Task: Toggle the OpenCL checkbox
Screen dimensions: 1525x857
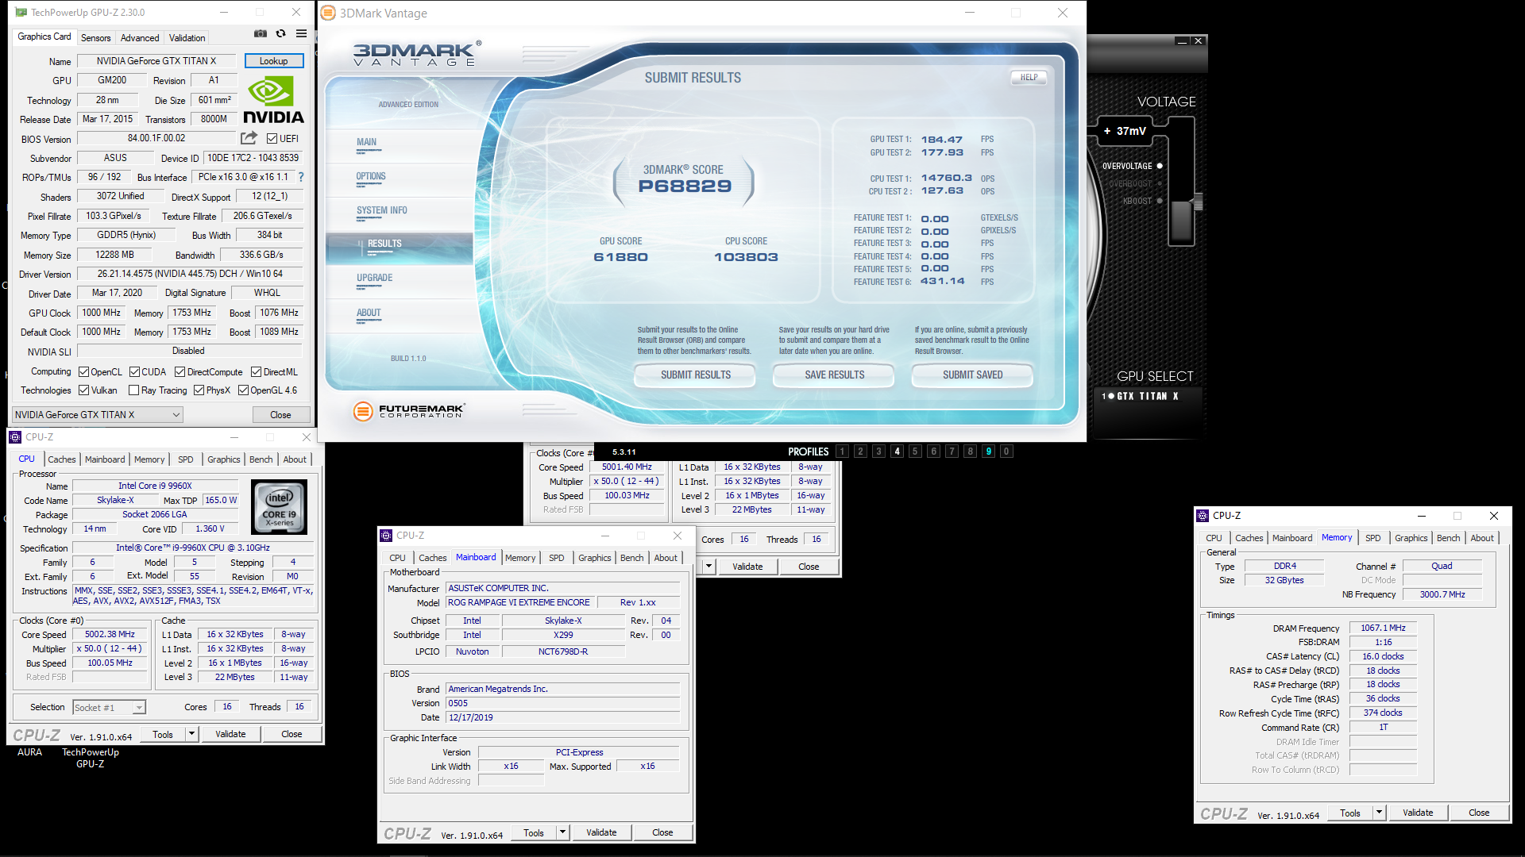Action: click(83, 372)
